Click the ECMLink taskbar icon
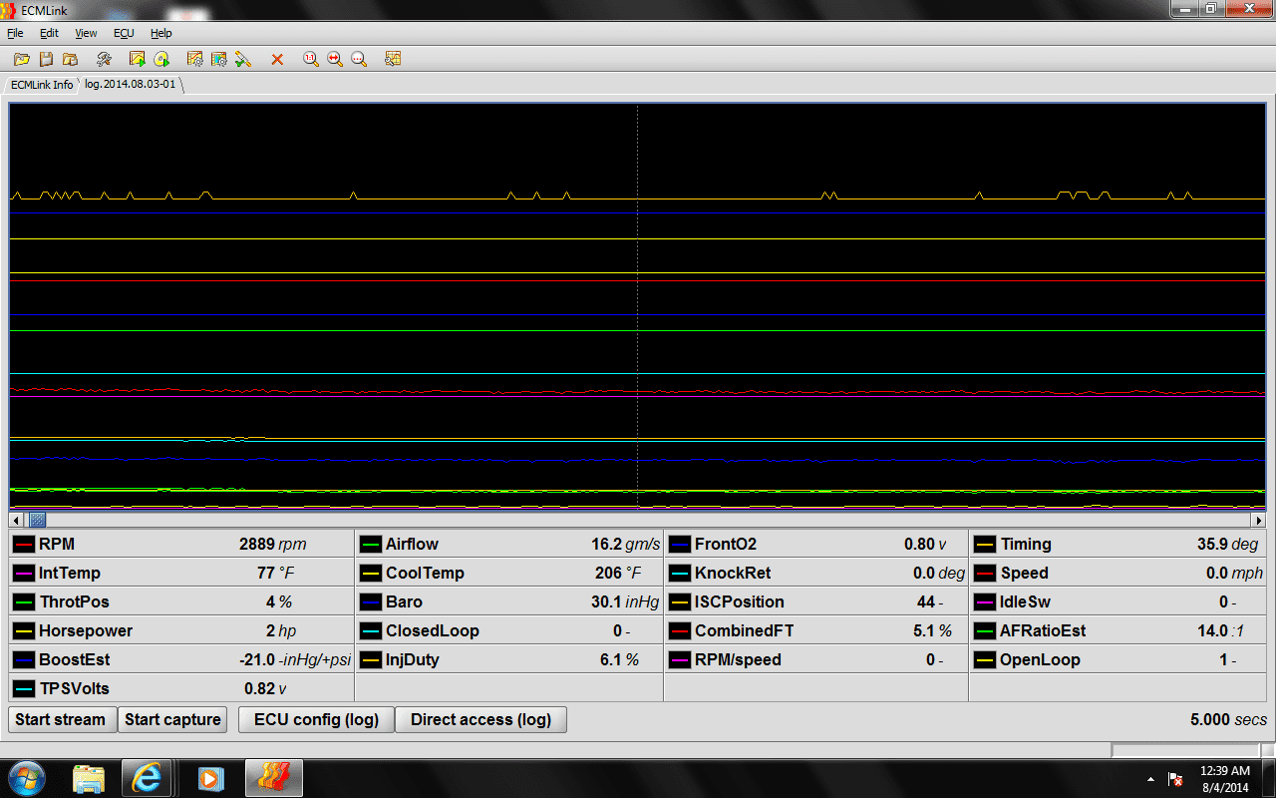The height and width of the screenshot is (798, 1276). coord(274,778)
